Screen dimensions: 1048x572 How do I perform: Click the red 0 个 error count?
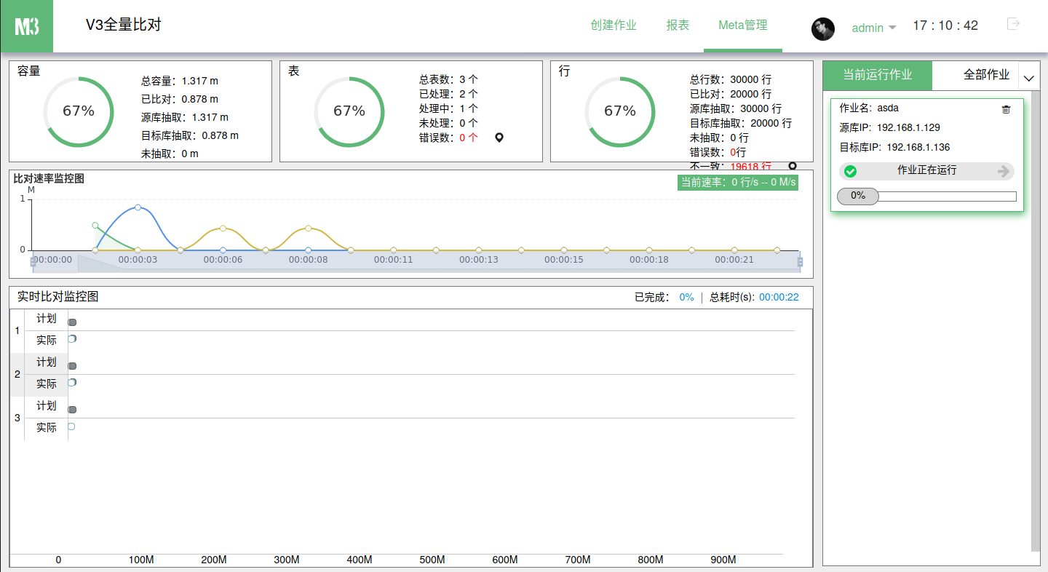coord(469,138)
